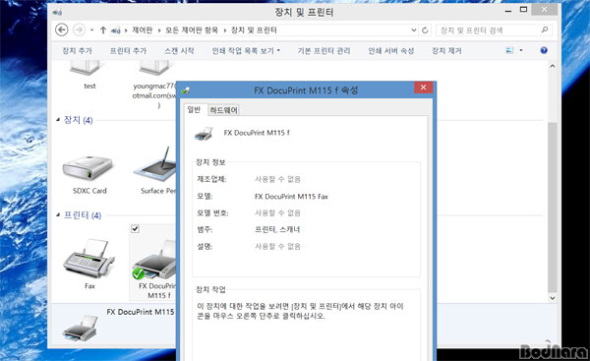This screenshot has height=361, width=590.
Task: Go up one folder level
Action: [x=103, y=30]
